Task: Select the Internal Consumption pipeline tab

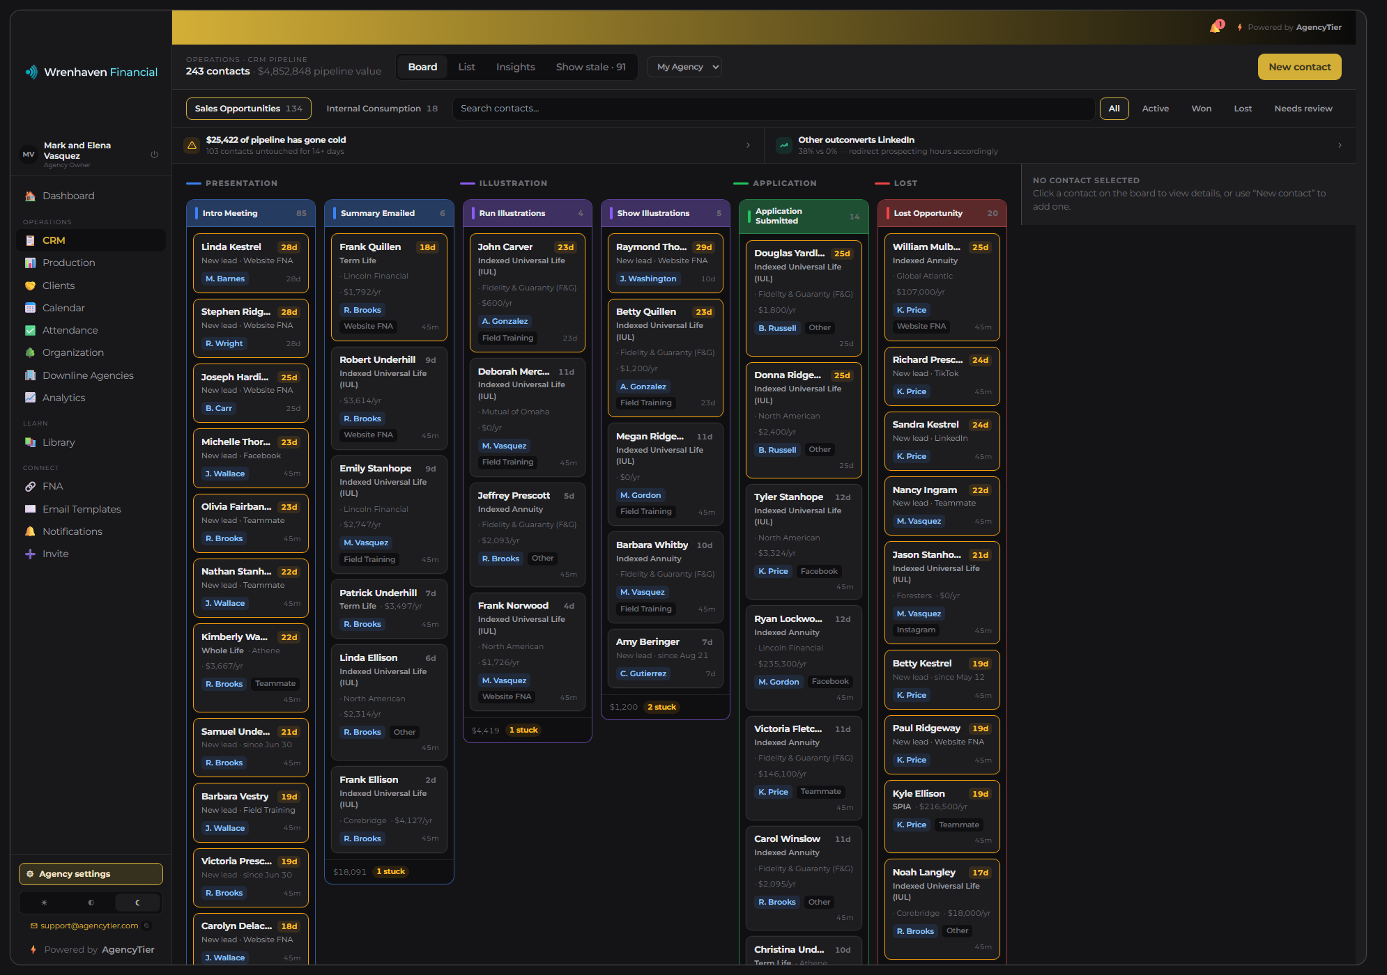Action: tap(382, 109)
